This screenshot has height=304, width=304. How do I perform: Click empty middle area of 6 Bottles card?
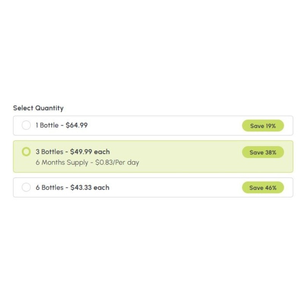click(x=171, y=188)
